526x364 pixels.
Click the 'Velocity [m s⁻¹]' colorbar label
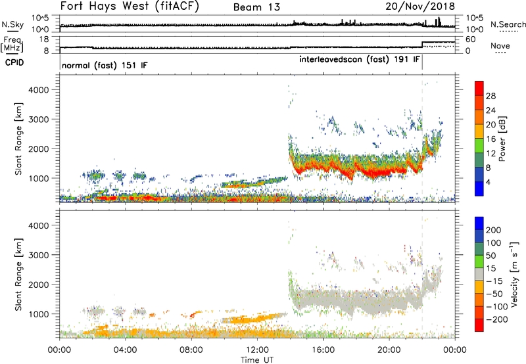click(514, 274)
